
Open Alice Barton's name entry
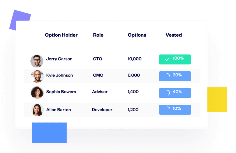(x=59, y=110)
